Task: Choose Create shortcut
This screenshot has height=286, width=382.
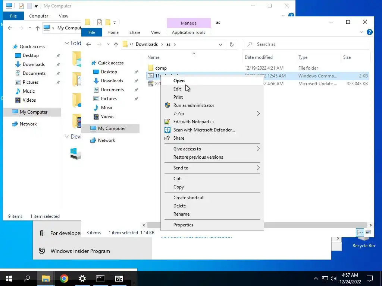Action: click(212, 198)
